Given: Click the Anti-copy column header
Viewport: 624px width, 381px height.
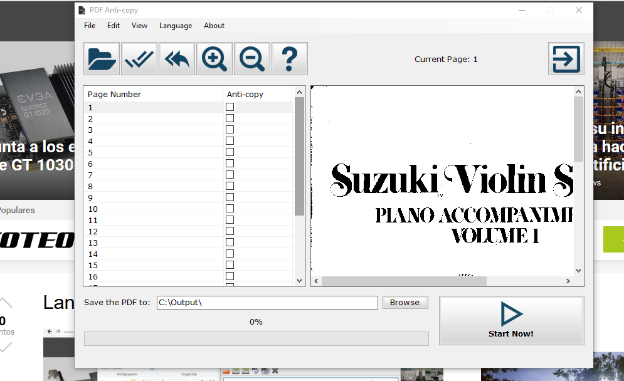Looking at the screenshot, I should (258, 94).
